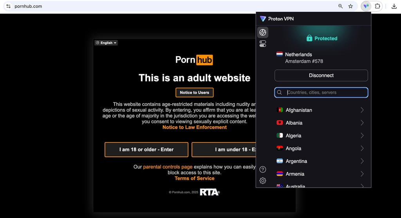
Task: Expand Armenia server list chevron
Action: pyautogui.click(x=362, y=174)
